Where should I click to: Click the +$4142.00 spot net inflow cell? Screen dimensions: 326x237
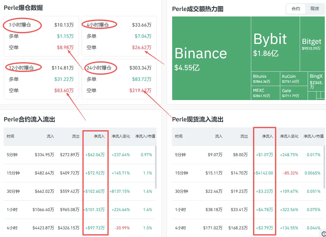click(263, 173)
